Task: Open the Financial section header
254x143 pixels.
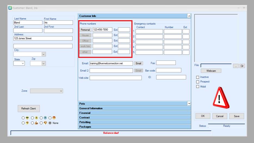Action: (x=134, y=113)
